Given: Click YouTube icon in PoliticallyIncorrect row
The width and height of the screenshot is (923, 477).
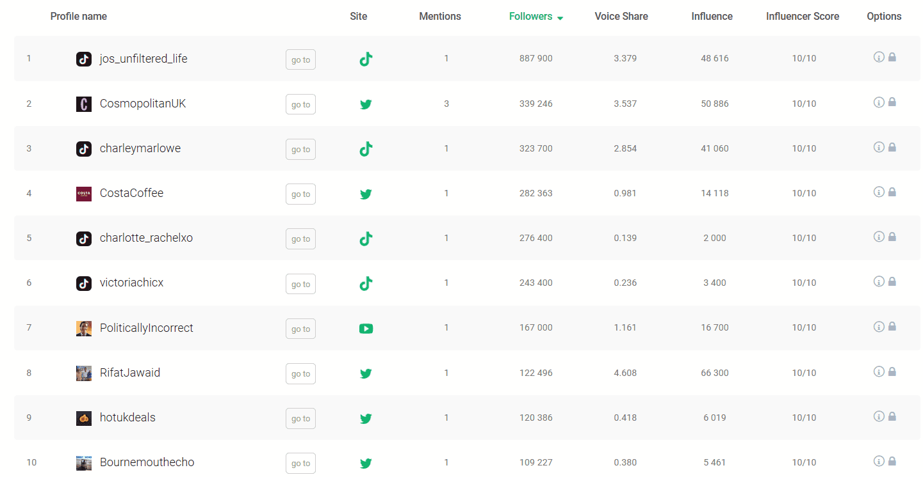Looking at the screenshot, I should click(x=366, y=329).
